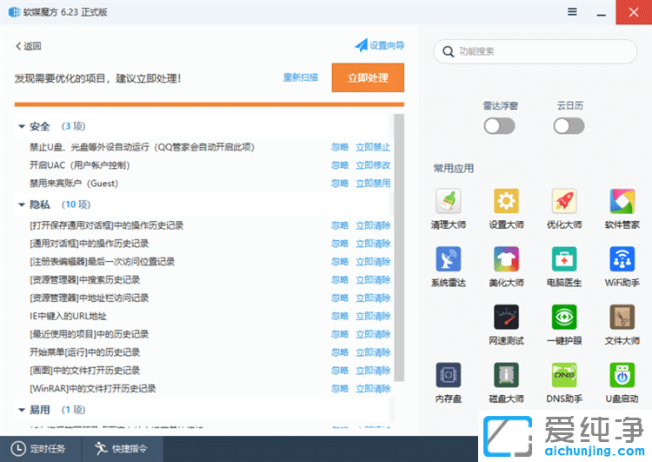Click the scan results scrollbar thumb

[x=399, y=248]
